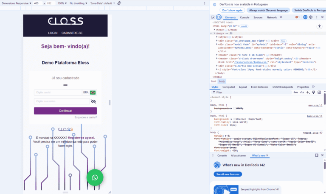Click the rotate screen icon in device toolbar

[x=119, y=3]
